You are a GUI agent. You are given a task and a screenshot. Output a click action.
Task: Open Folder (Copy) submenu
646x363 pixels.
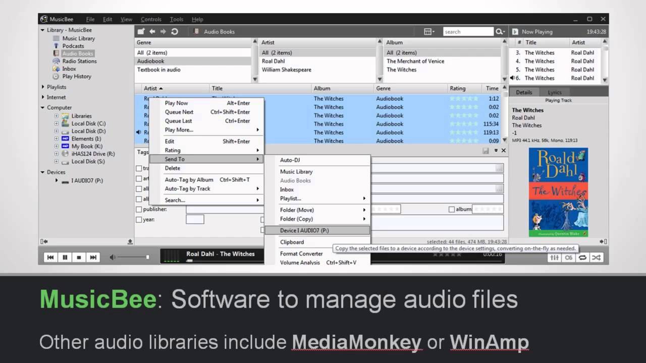tap(317, 219)
